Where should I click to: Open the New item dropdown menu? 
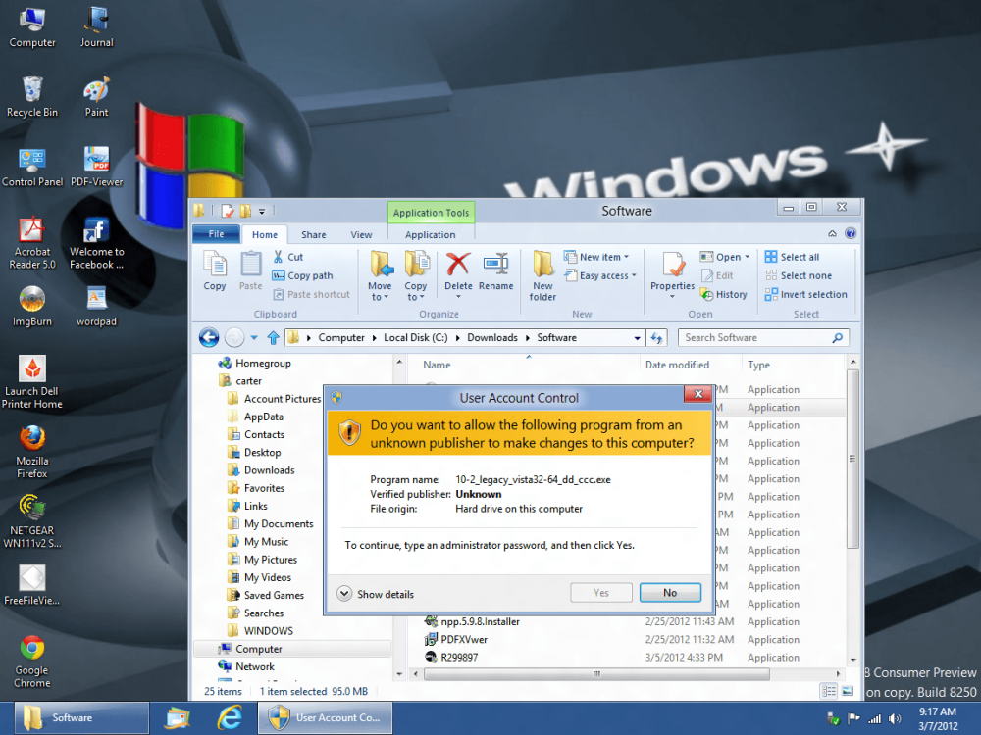tap(596, 256)
